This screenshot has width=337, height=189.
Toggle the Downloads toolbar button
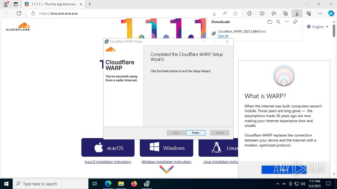pyautogui.click(x=297, y=13)
